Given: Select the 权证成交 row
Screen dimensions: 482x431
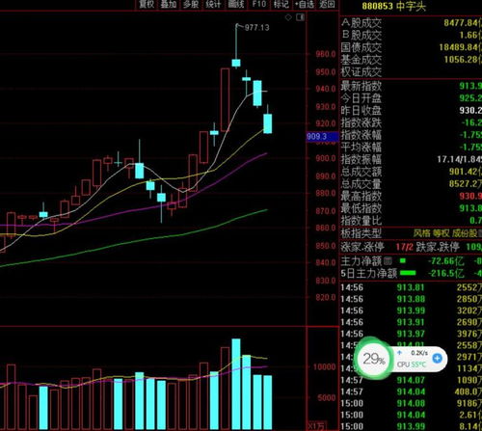Looking at the screenshot, I should click(412, 71).
